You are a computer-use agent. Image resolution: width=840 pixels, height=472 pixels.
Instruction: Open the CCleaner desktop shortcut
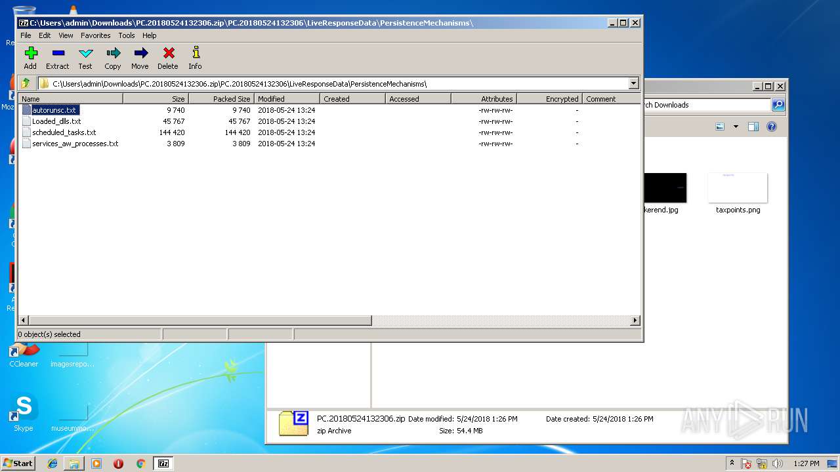[x=24, y=356]
